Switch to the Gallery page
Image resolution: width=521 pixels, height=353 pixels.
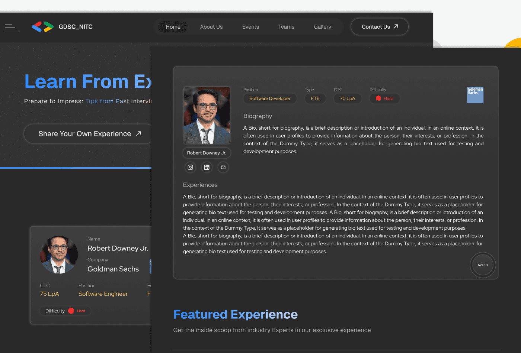(x=322, y=27)
